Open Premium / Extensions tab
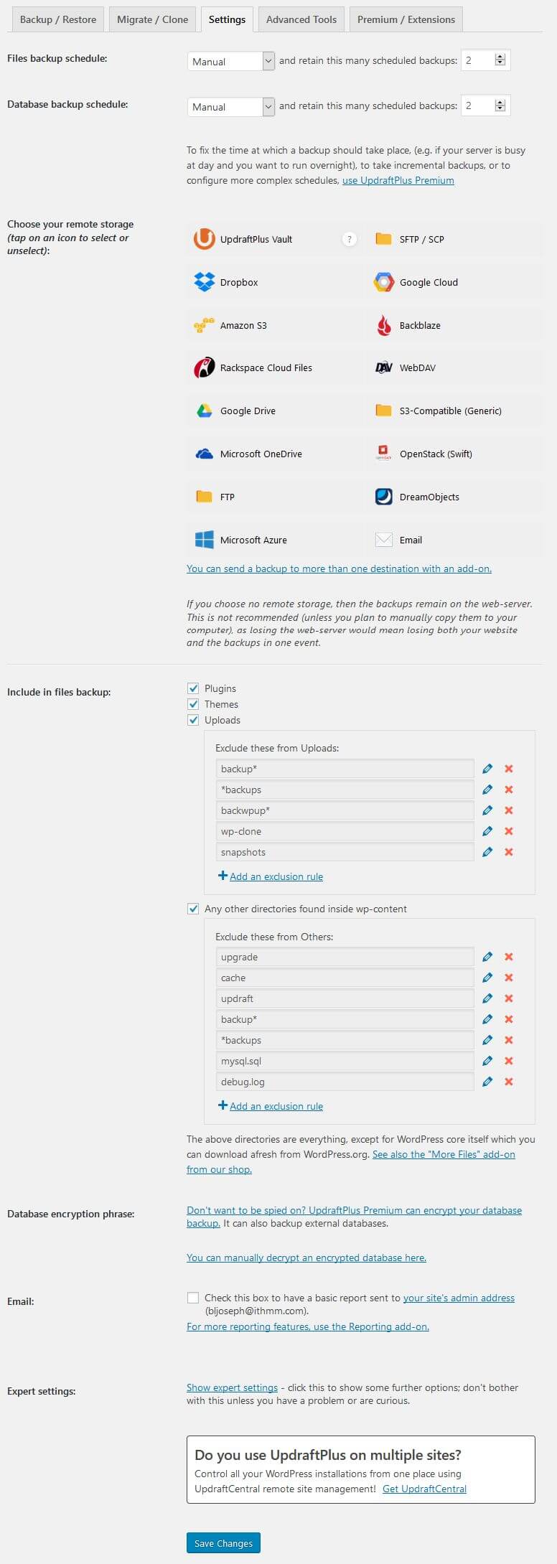Image resolution: width=557 pixels, height=1564 pixels. (406, 19)
